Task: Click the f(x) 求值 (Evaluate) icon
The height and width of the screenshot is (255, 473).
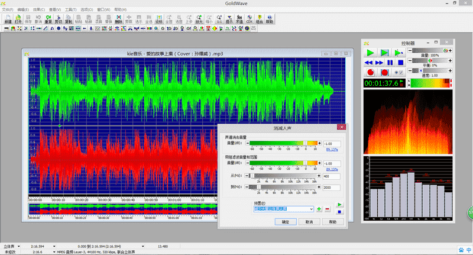Action: [239, 19]
